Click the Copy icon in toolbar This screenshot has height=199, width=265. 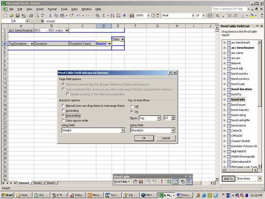56,16
